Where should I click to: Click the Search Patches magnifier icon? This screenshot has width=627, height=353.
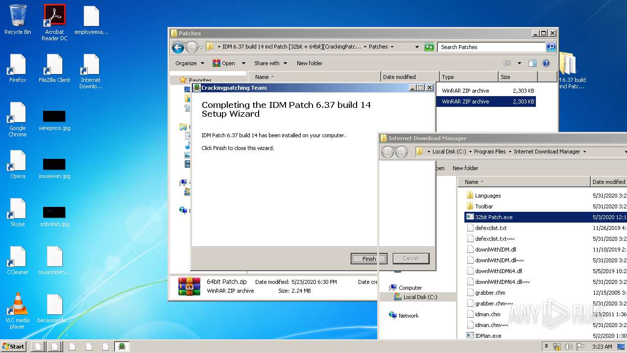[x=551, y=47]
